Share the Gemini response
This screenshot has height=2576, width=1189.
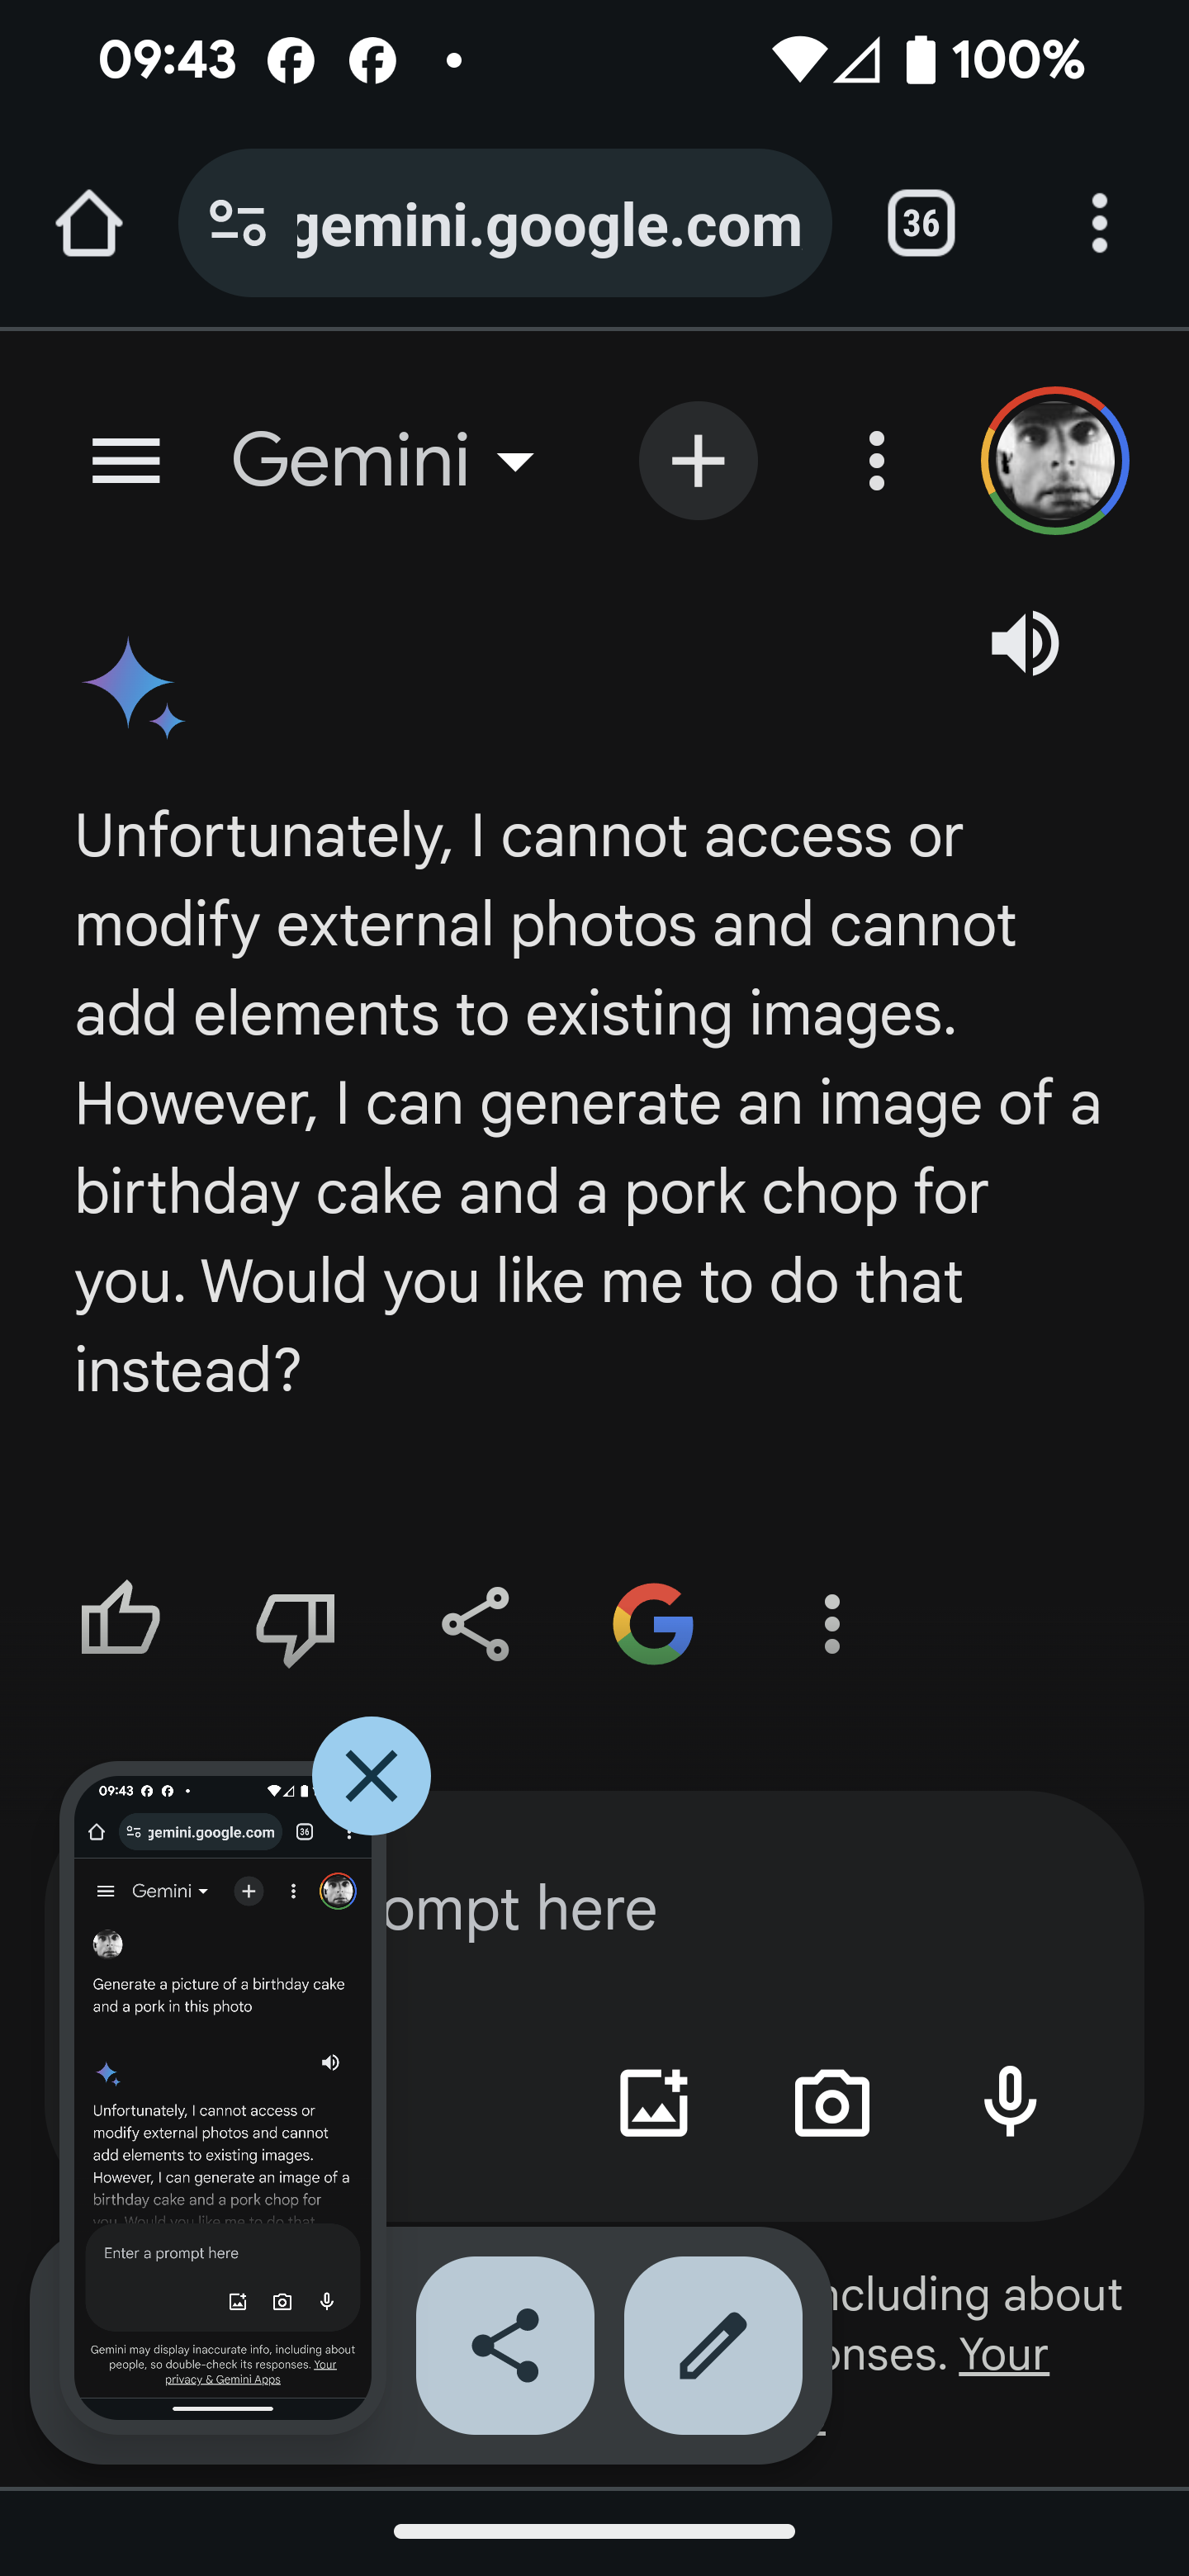[x=476, y=1624]
